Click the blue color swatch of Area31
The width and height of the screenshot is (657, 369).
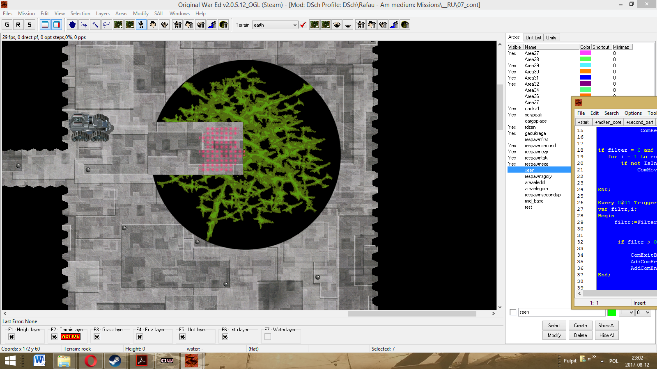585,77
